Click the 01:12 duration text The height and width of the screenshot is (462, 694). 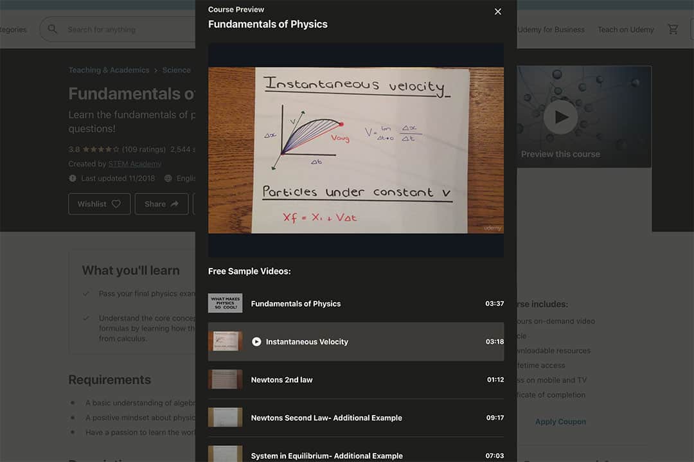[x=495, y=380]
